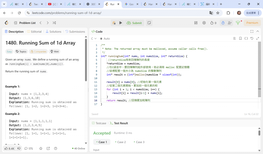Bookmark this page star icon
Viewport: 263px width, 154px height.
218,13
